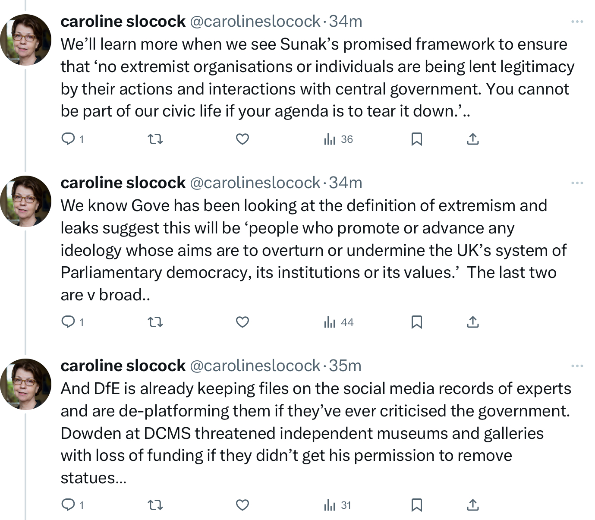Select the caroline slocock display name
This screenshot has height=520, width=595.
pos(122,21)
